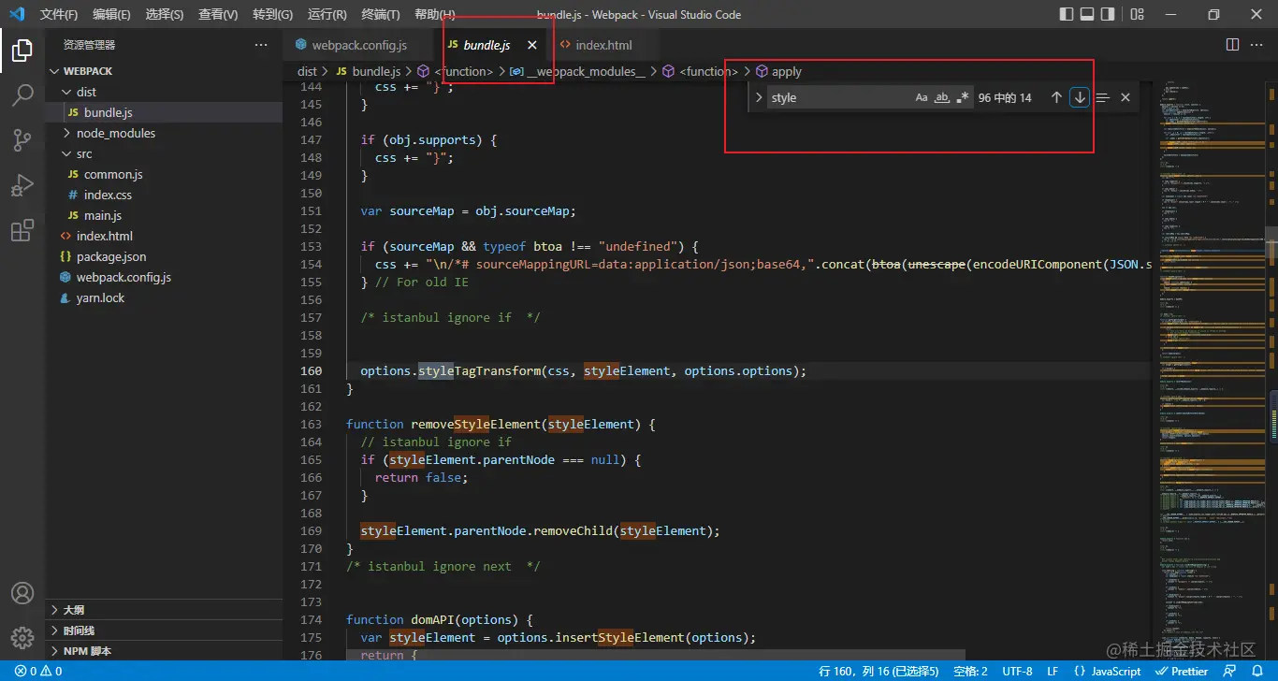Open the Explorer view in activity bar
The width and height of the screenshot is (1278, 681).
click(x=22, y=51)
